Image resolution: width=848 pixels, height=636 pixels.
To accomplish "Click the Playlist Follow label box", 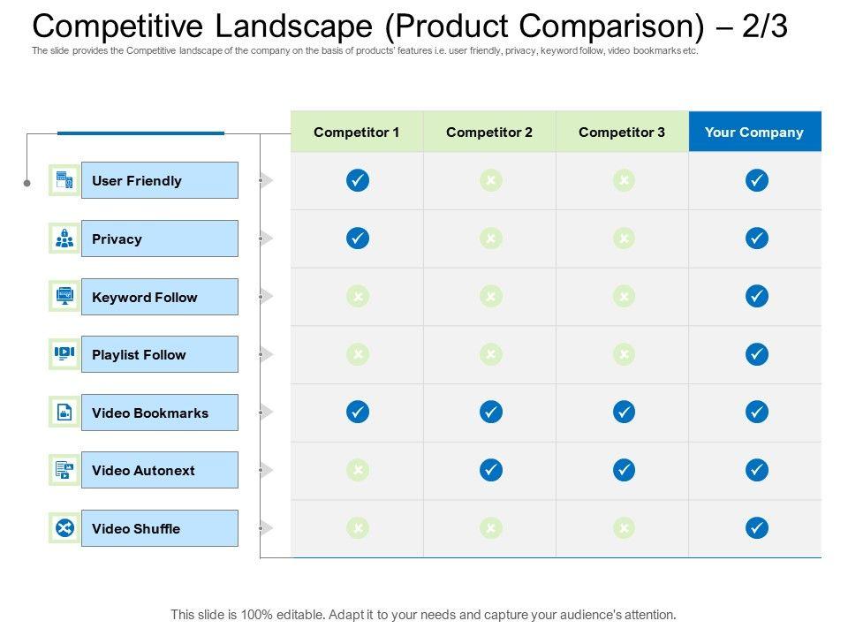I will 160,354.
